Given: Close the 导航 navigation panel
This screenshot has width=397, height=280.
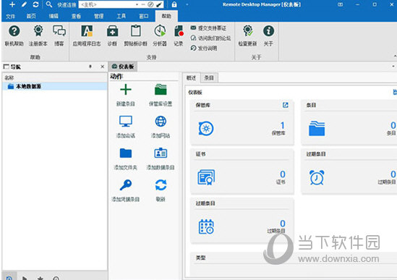Looking at the screenshot, I should [x=102, y=67].
